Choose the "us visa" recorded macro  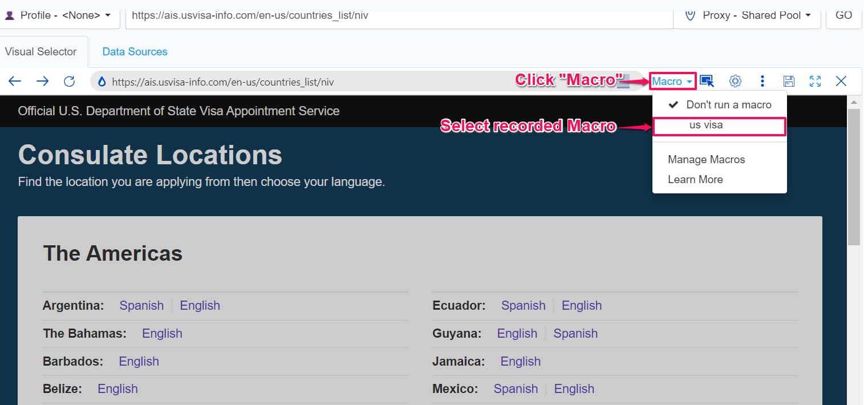(706, 125)
